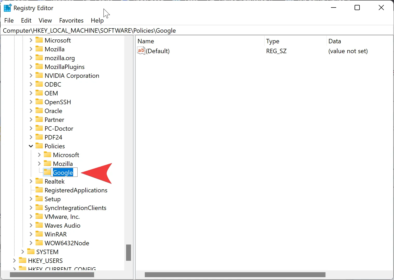
Task: Expand the WOW6432Node key
Action: click(x=31, y=243)
